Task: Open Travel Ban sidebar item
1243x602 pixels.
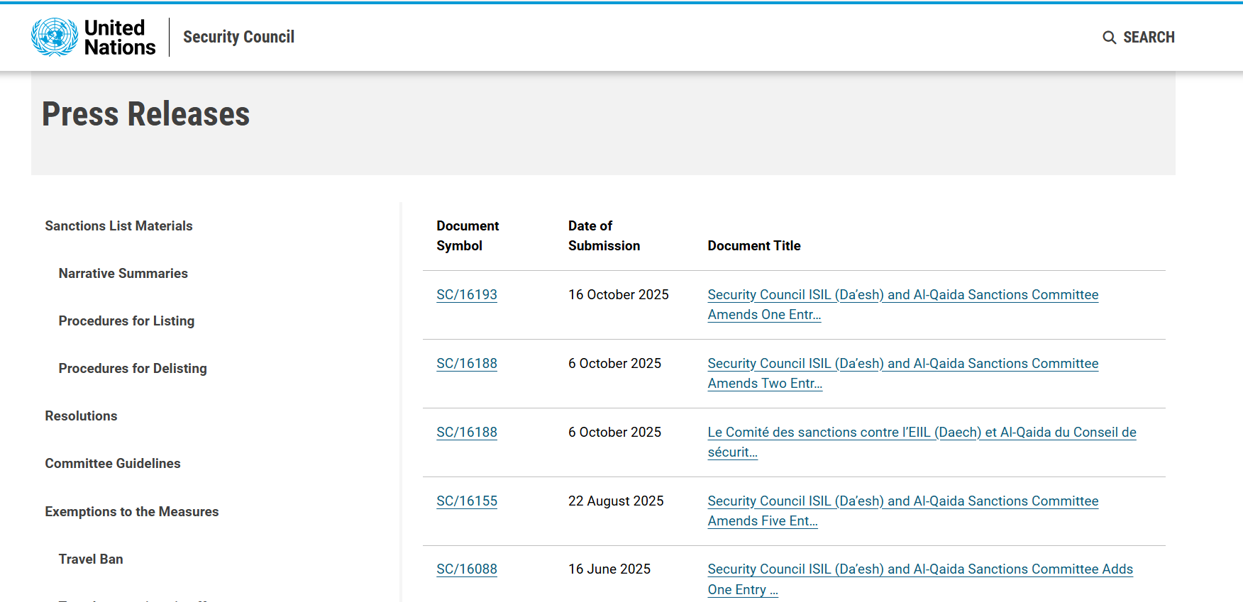Action: pos(91,559)
